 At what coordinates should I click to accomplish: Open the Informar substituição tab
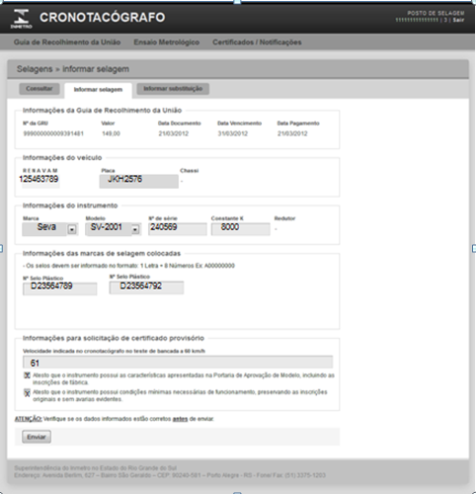173,89
